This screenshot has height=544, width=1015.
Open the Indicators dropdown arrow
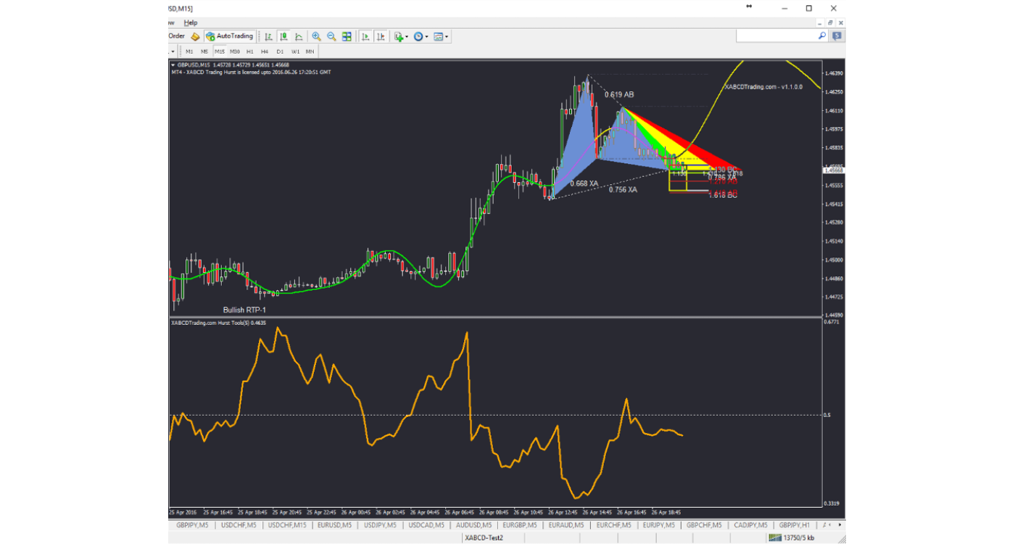coord(407,36)
